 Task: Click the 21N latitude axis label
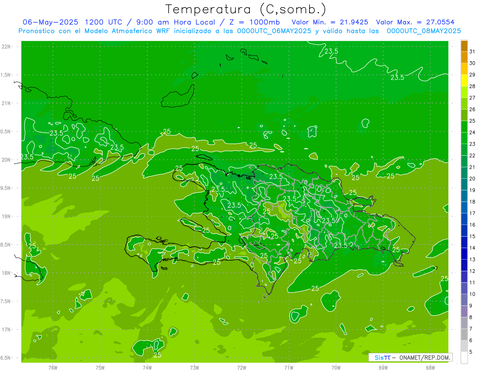(x=6, y=103)
